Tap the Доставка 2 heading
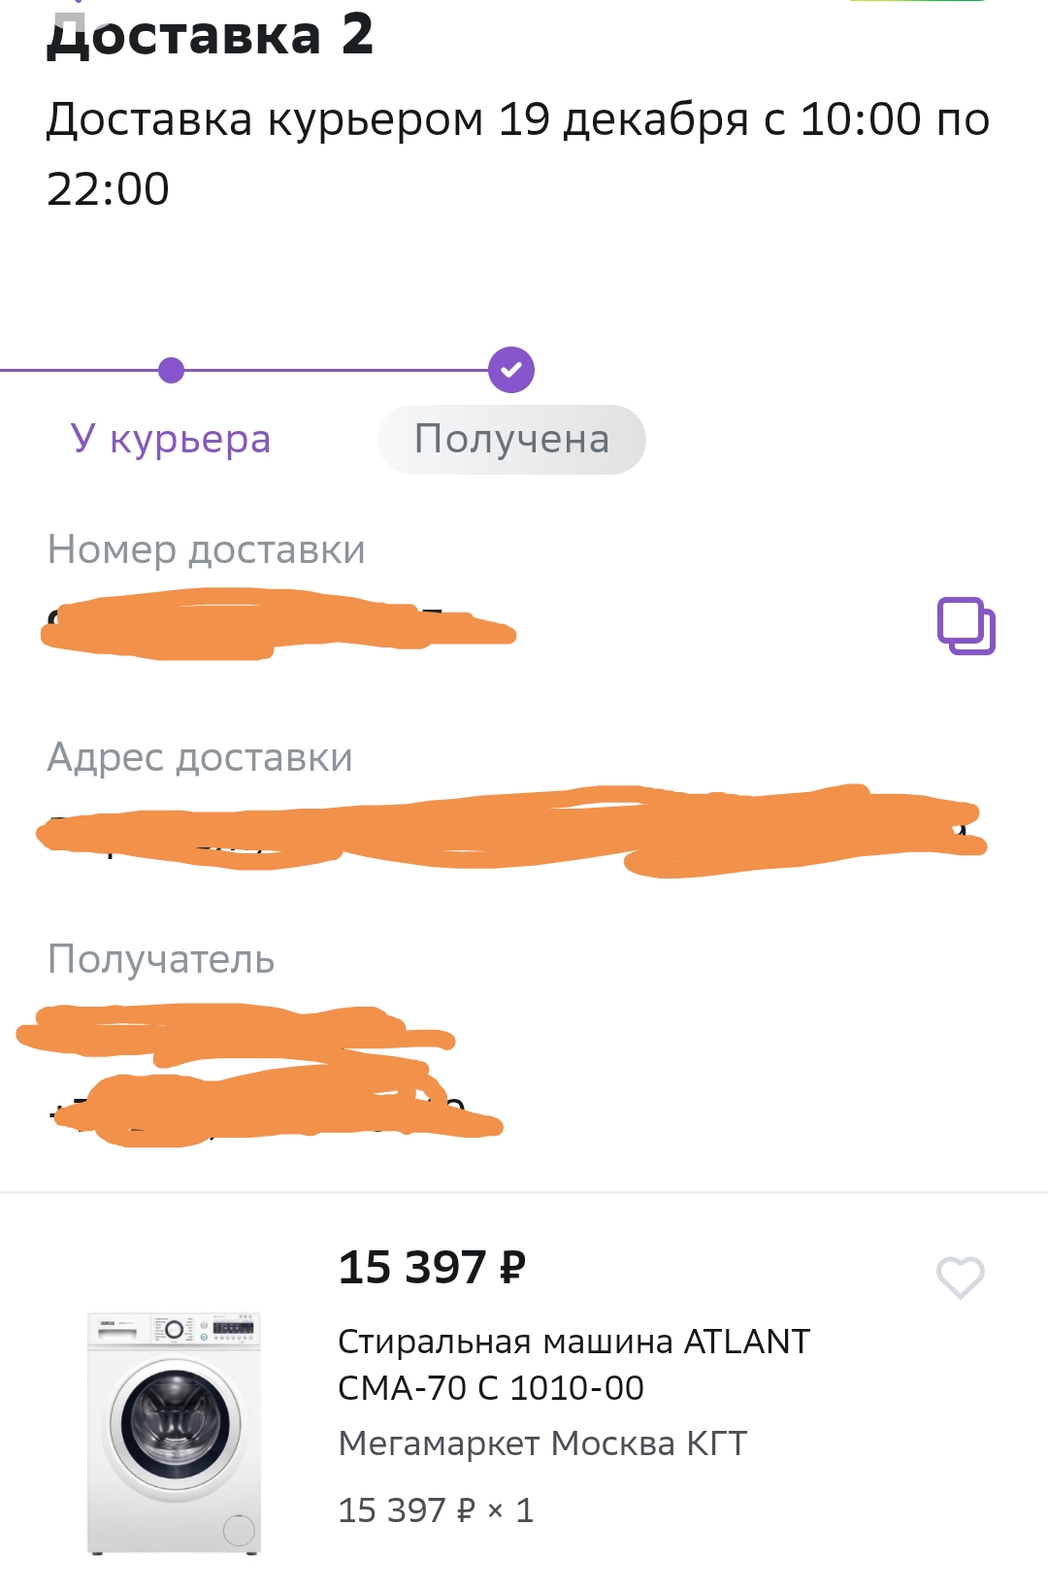The image size is (1048, 1592). click(x=210, y=34)
